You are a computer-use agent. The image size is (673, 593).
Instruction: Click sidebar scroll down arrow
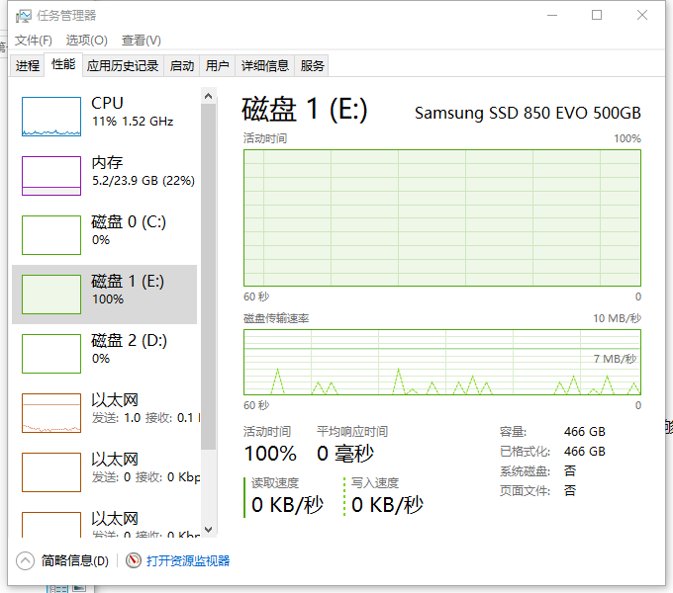click(209, 530)
